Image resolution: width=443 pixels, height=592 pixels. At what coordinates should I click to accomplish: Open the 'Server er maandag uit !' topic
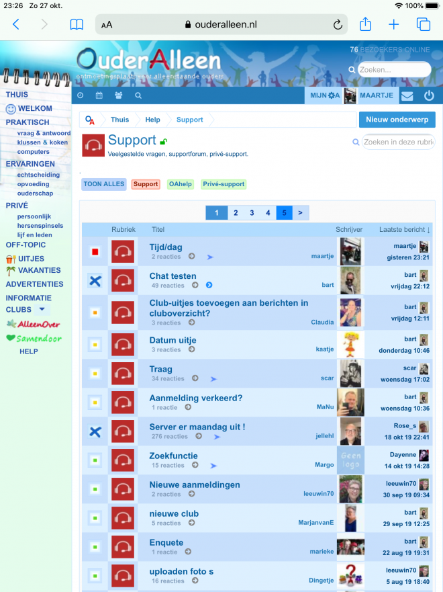(x=197, y=427)
